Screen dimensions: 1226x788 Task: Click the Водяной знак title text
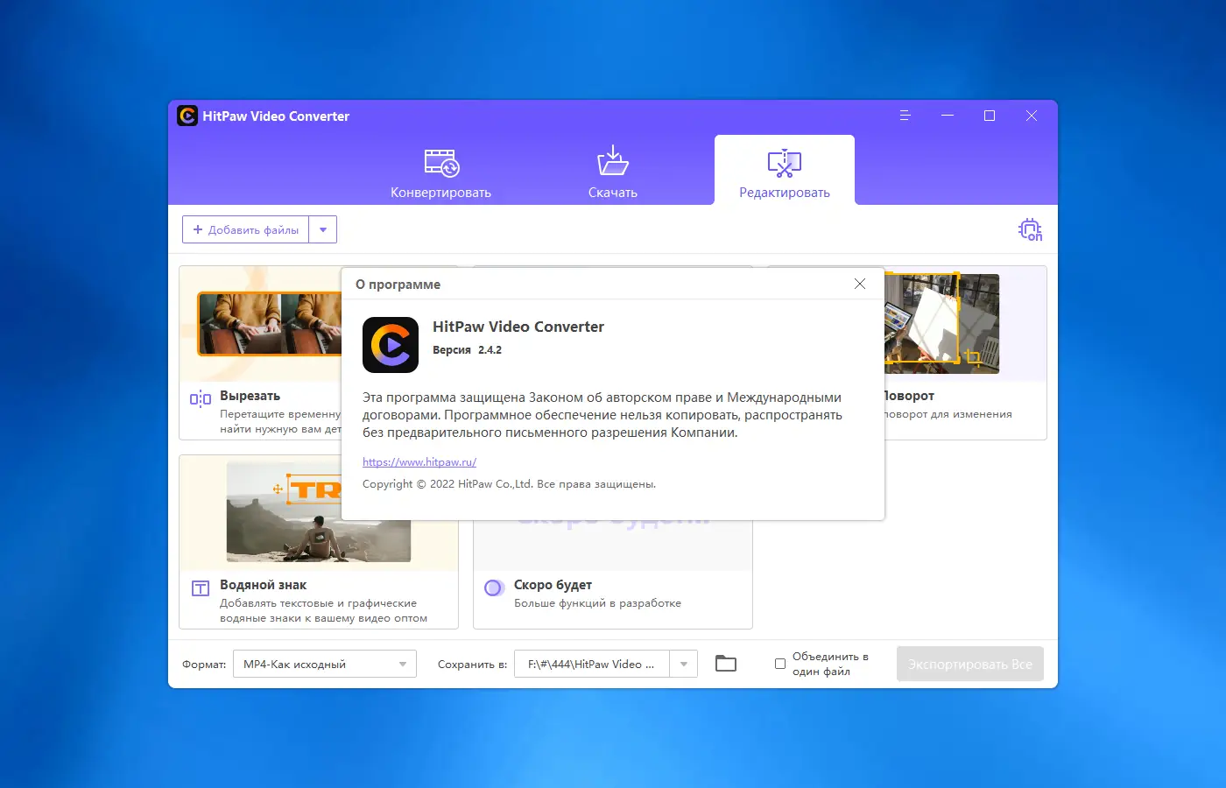point(263,585)
